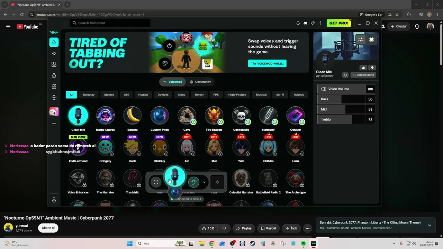Filter voices by Roleplay category
Viewport: 443px width, 249px height.
[x=89, y=95]
